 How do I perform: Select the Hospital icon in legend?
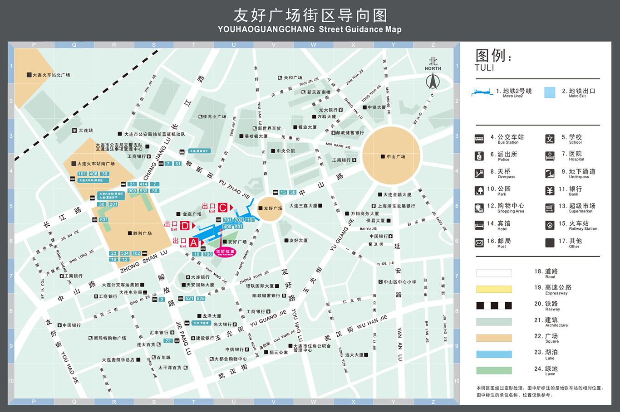click(550, 156)
